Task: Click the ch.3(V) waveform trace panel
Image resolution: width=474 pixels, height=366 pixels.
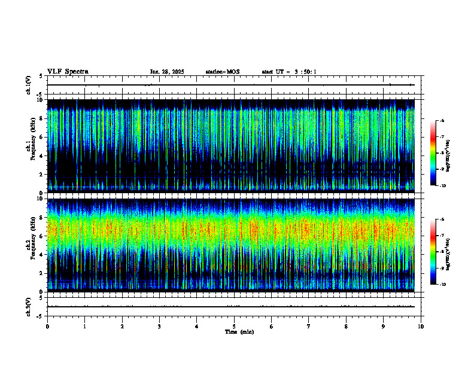Action: [235, 307]
